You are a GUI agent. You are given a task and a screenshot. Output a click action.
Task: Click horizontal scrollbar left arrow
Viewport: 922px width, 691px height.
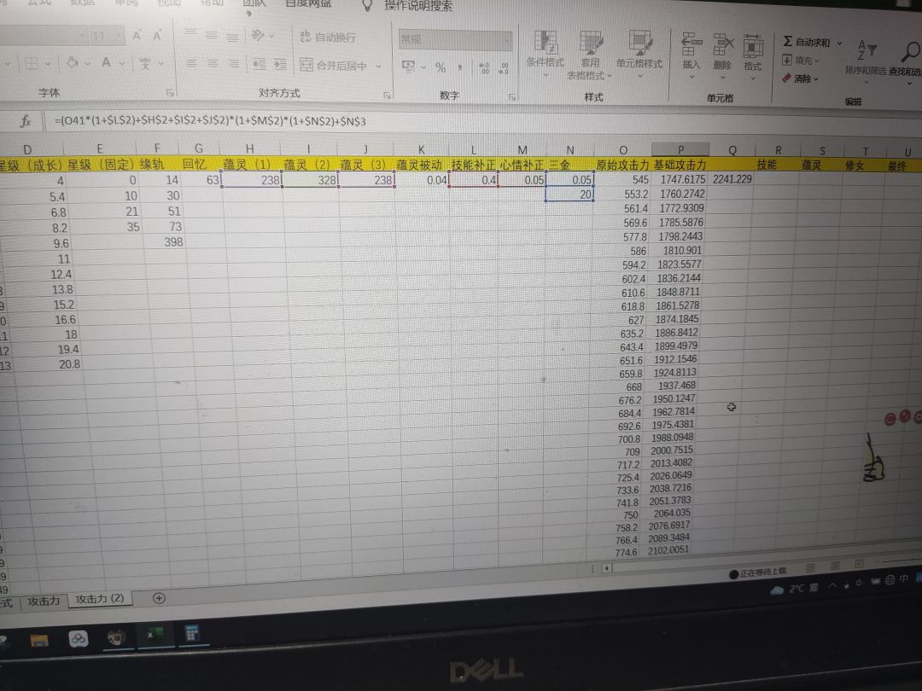click(x=606, y=568)
